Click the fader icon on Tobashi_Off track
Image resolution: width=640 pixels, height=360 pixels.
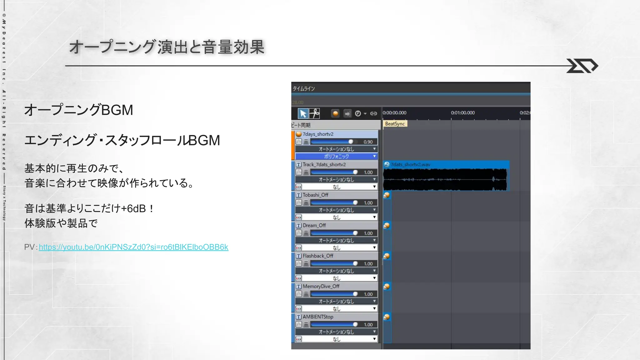click(306, 203)
